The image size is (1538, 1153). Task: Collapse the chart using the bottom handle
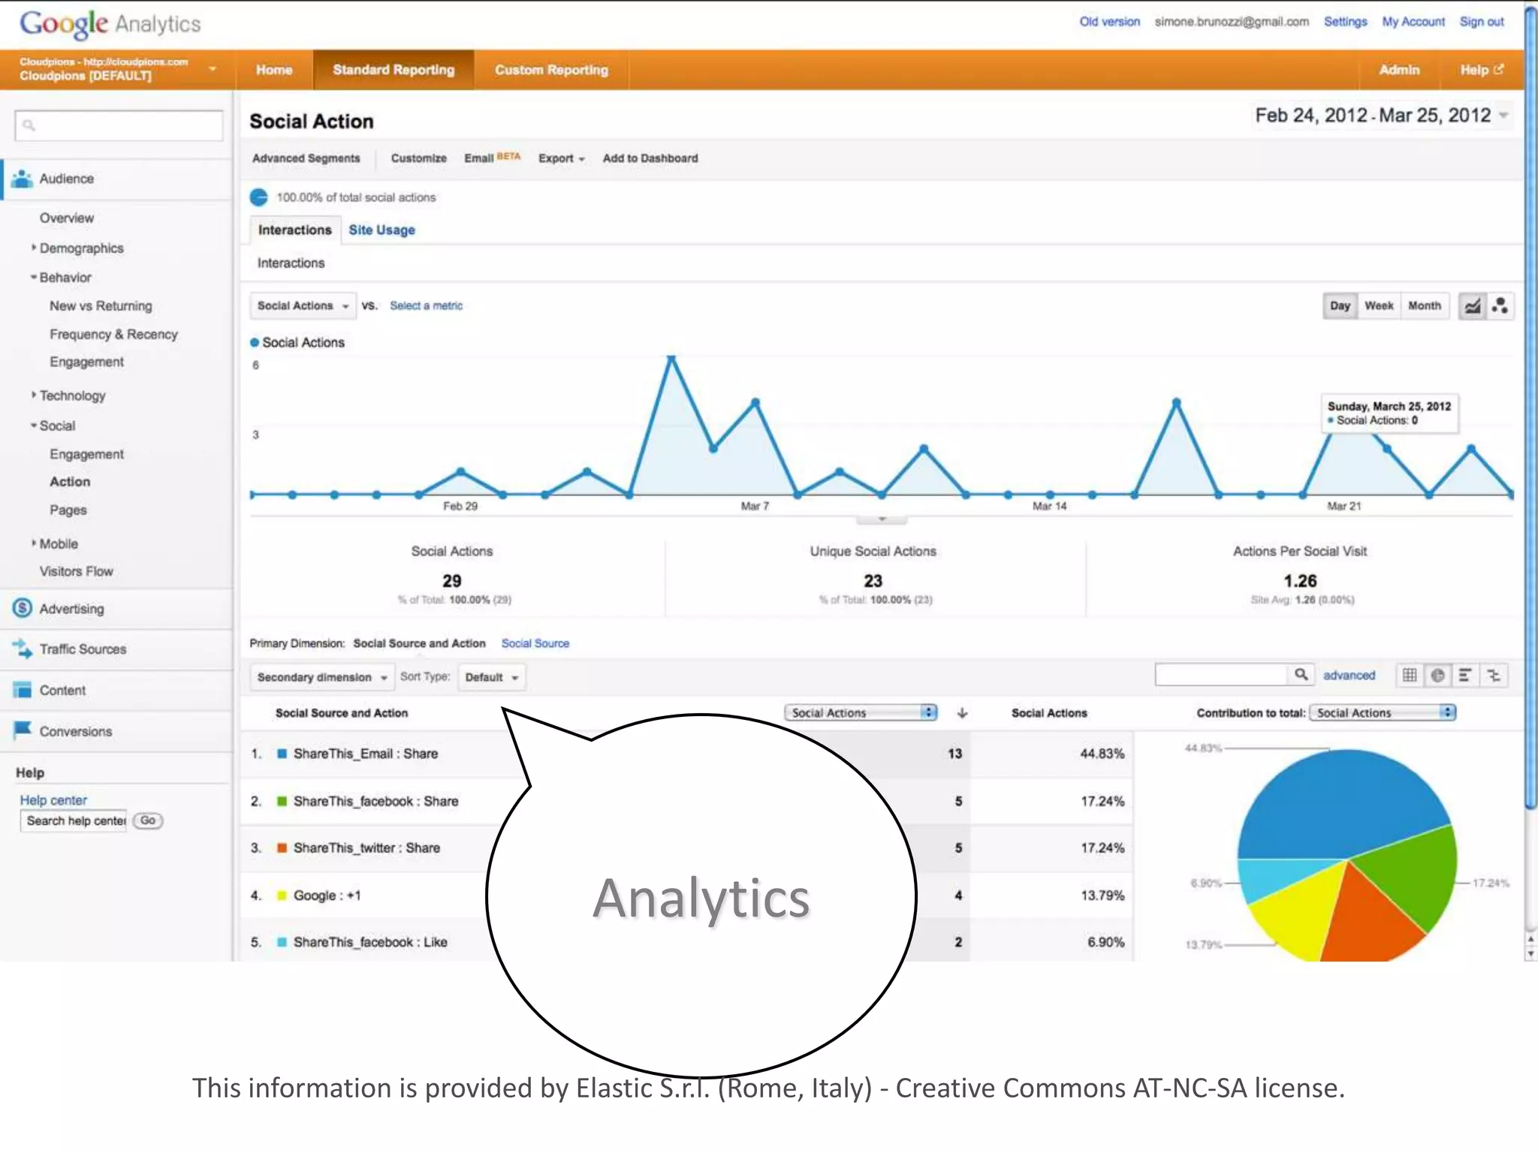[x=882, y=519]
